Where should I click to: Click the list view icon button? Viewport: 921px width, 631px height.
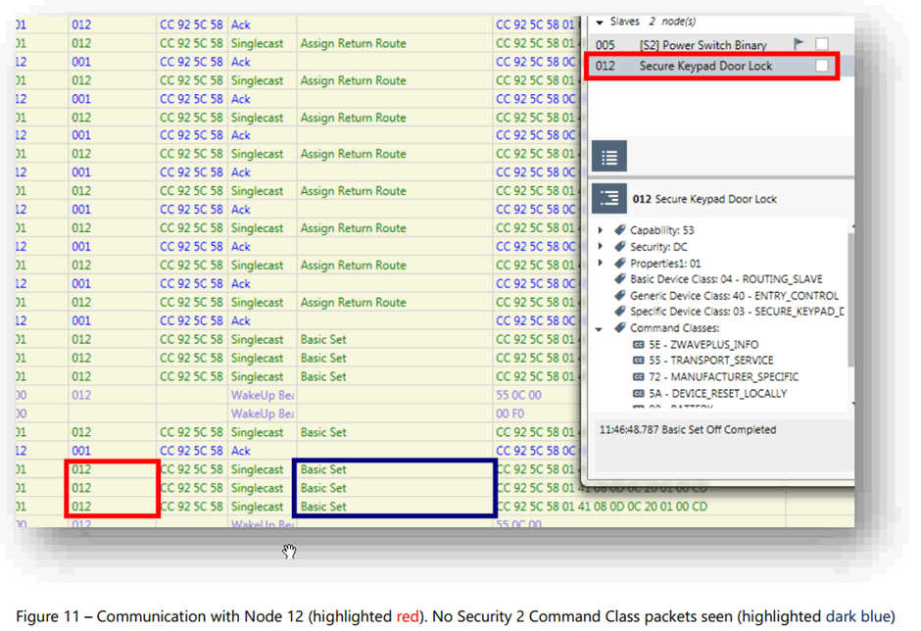(x=609, y=157)
